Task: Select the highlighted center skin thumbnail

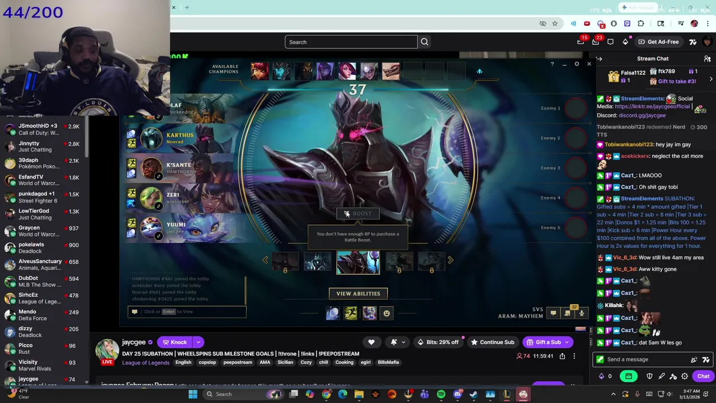Action: (358, 262)
